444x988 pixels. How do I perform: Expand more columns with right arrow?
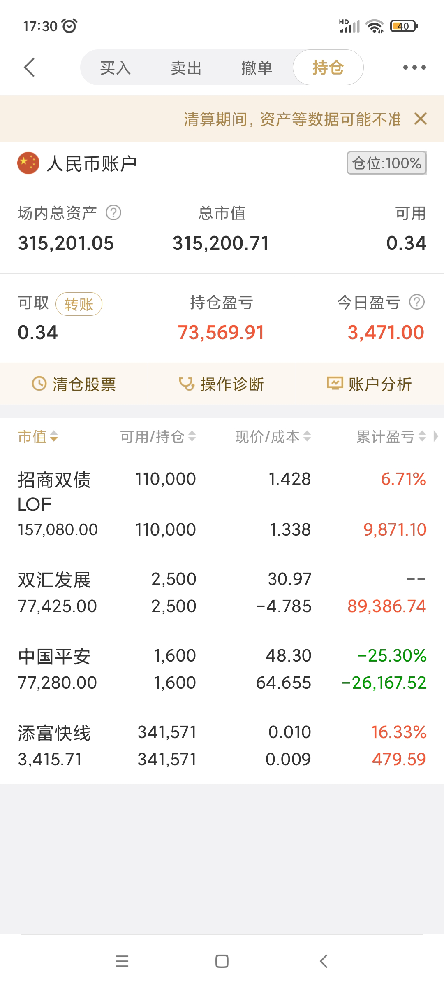436,436
